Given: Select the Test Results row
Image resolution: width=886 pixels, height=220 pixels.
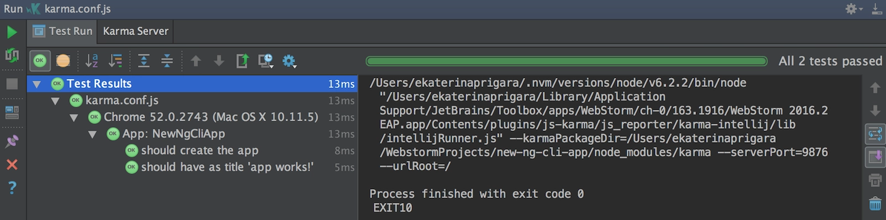Looking at the screenshot, I should coord(192,84).
